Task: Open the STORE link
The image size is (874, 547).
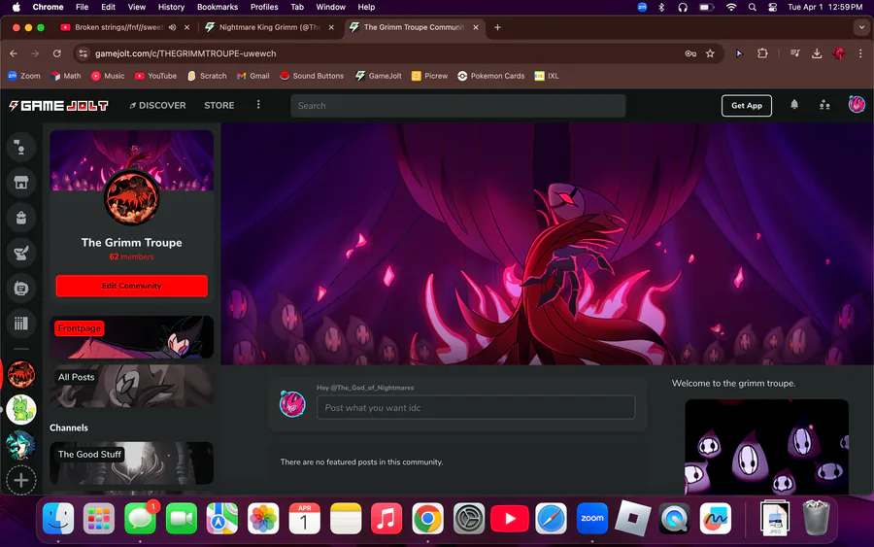Action: 219,105
